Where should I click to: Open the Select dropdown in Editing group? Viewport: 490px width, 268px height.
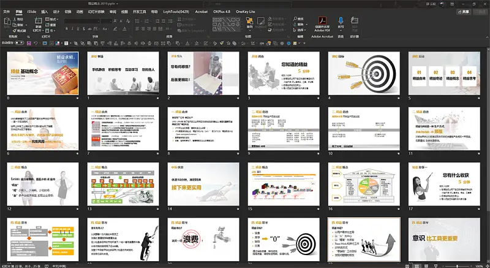(300, 30)
